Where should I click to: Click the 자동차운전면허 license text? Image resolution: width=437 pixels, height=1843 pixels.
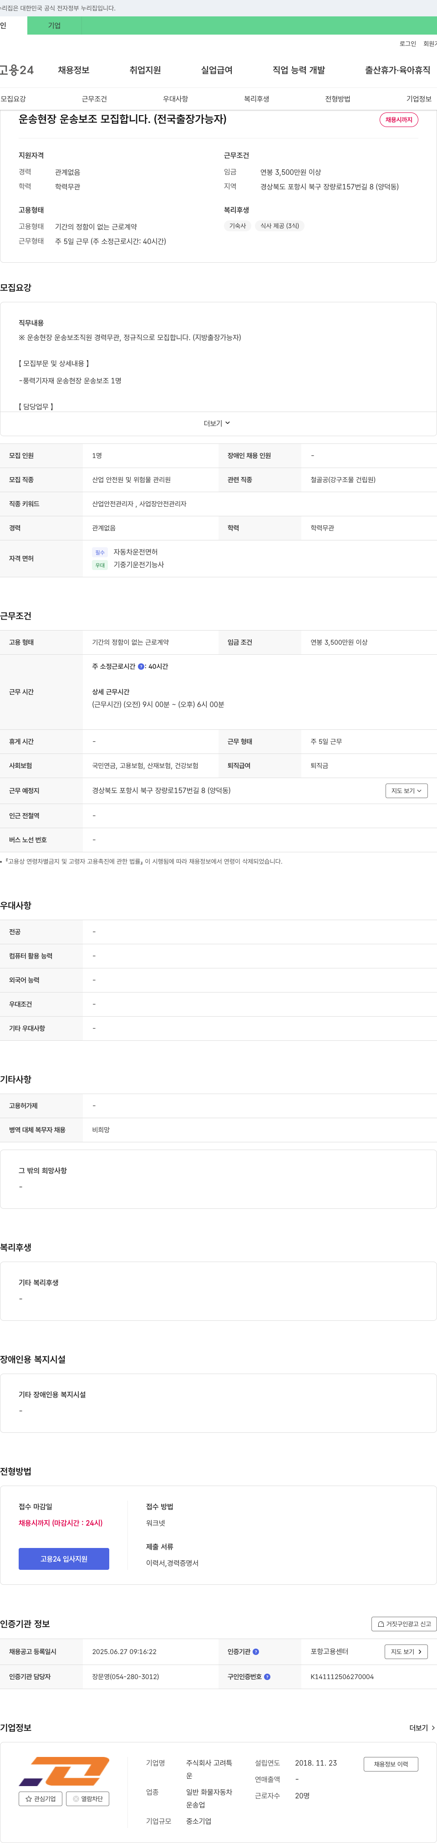(135, 552)
